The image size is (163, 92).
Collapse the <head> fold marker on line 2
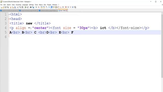pos(9,19)
